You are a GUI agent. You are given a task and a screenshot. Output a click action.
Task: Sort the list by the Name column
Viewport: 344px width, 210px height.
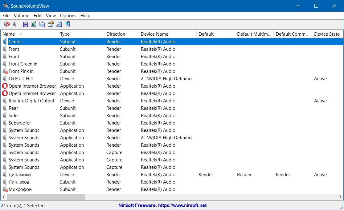pyautogui.click(x=29, y=34)
